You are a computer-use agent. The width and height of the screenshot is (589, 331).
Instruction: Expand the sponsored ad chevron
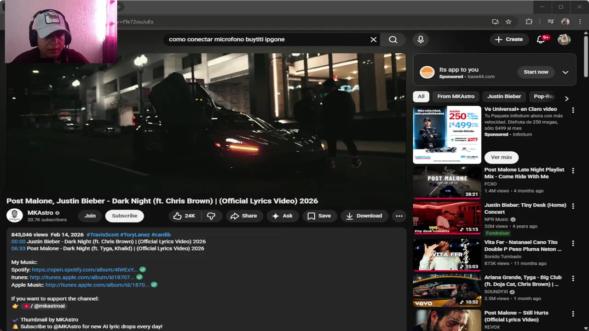tap(565, 72)
